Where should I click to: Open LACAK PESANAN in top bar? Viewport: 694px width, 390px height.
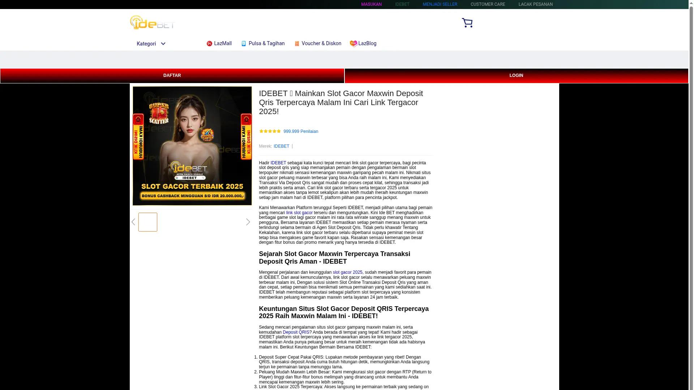tap(535, 4)
